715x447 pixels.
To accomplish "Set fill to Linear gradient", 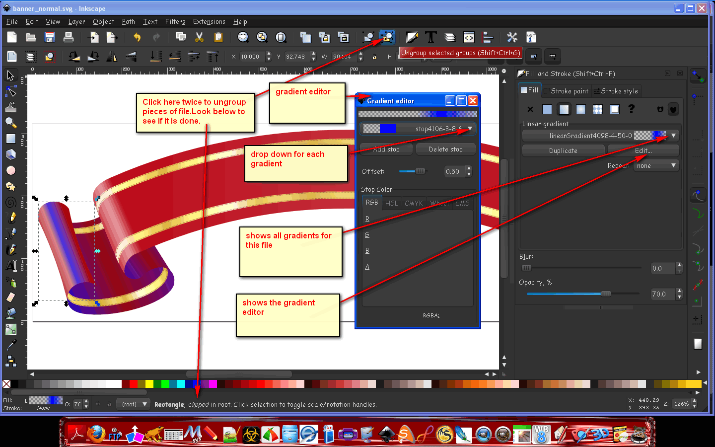I will (x=564, y=109).
